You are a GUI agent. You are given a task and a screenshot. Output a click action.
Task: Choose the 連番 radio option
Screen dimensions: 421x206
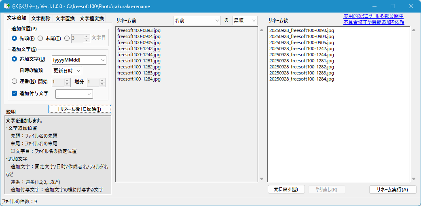[15, 81]
